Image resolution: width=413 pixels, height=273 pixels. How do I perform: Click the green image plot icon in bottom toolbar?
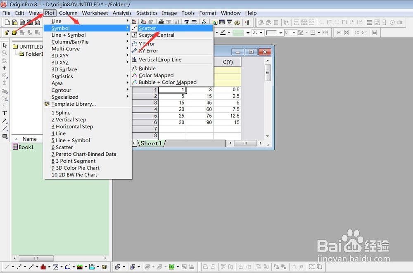pyautogui.click(x=172, y=267)
